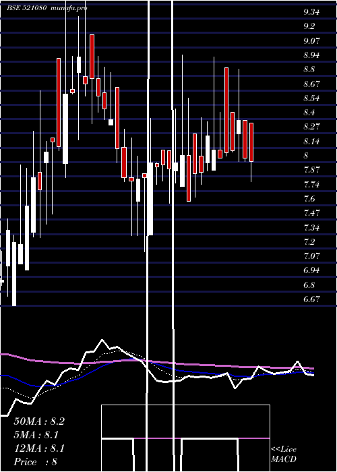Viewport: 337px width, 472px height.
Task: Click the 8.8 price axis label
Action: [x=309, y=69]
